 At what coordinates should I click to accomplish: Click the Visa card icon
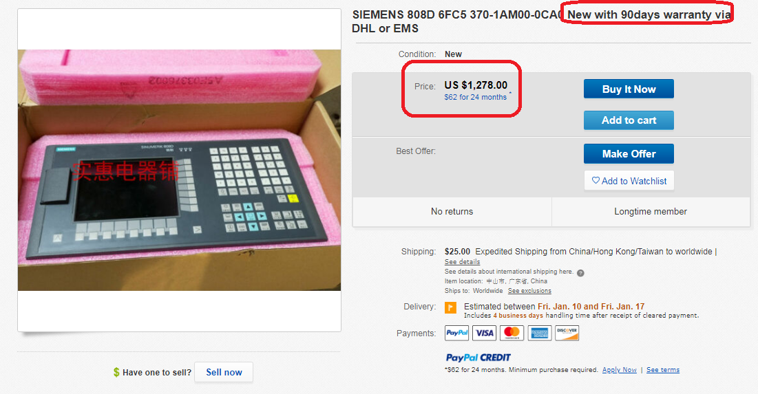[x=485, y=333]
